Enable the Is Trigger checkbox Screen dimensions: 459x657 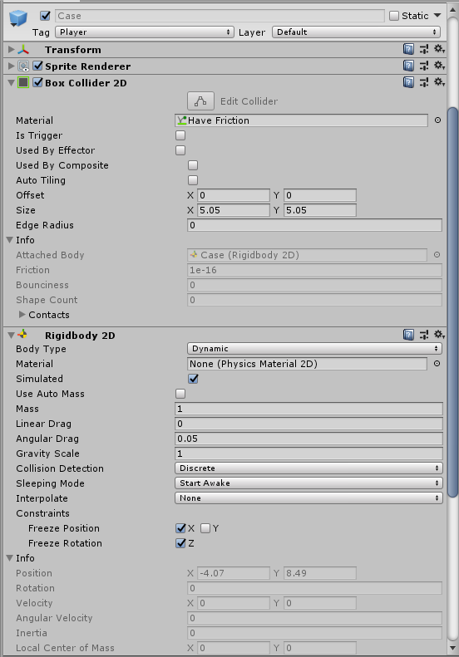pyautogui.click(x=180, y=135)
